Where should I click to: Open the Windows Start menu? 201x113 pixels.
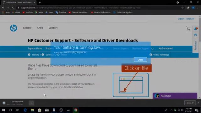[3, 110]
